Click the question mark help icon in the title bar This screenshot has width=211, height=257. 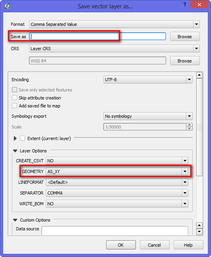tap(185, 4)
